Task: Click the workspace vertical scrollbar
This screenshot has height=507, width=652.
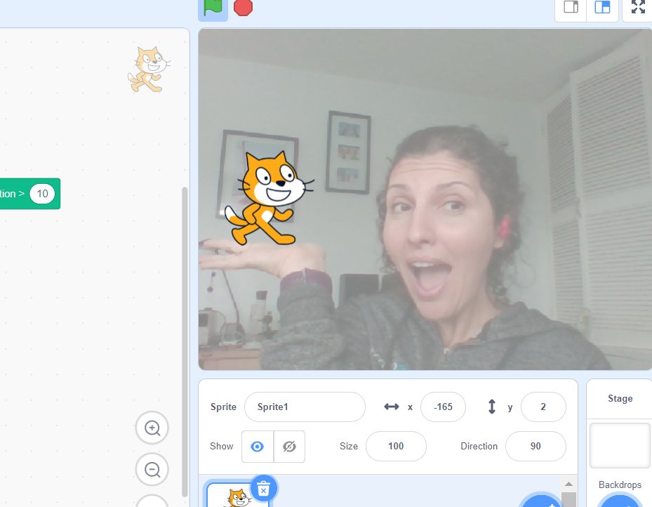Action: pyautogui.click(x=185, y=341)
